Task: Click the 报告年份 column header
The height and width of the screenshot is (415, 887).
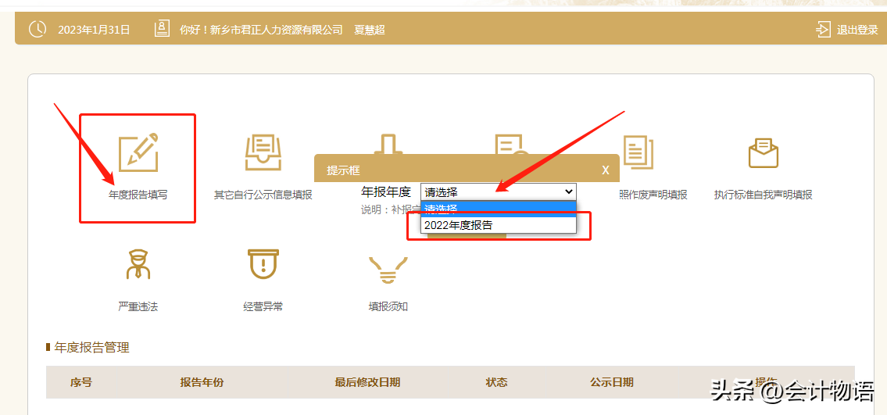Action: (x=202, y=383)
